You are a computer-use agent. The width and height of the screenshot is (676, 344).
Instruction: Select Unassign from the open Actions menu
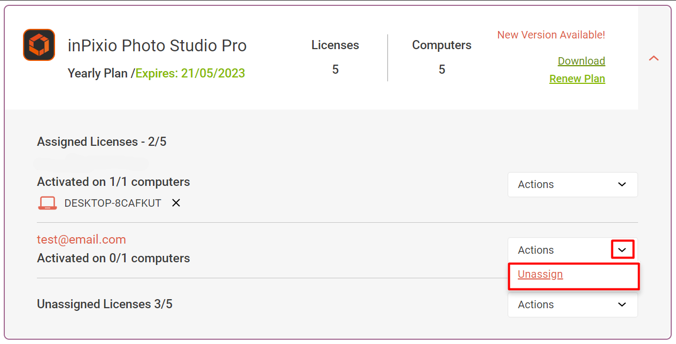540,275
